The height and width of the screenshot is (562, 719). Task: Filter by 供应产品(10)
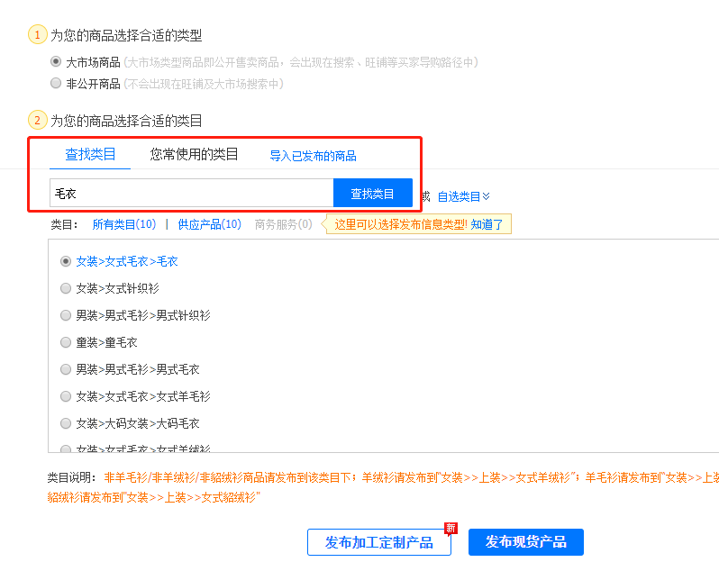(209, 224)
